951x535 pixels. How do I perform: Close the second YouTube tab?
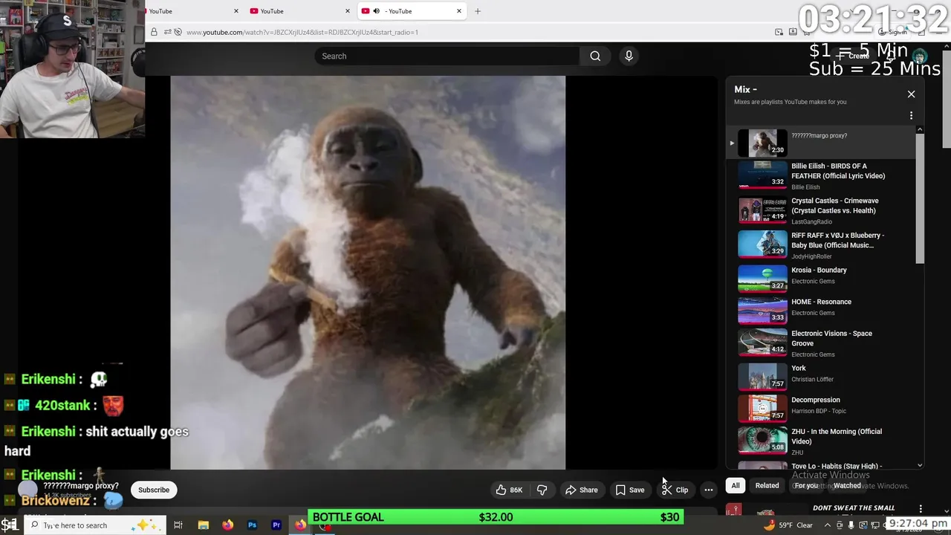[348, 11]
